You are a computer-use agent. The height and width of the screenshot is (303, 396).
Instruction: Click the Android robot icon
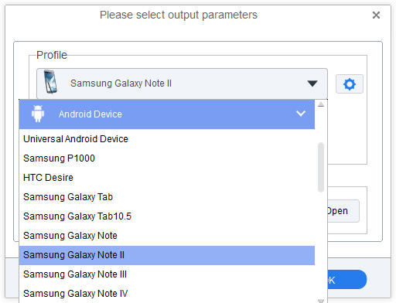point(38,114)
